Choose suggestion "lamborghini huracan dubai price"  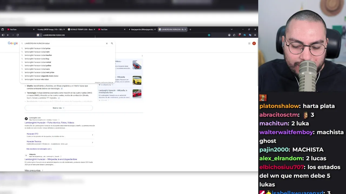(x=37, y=48)
